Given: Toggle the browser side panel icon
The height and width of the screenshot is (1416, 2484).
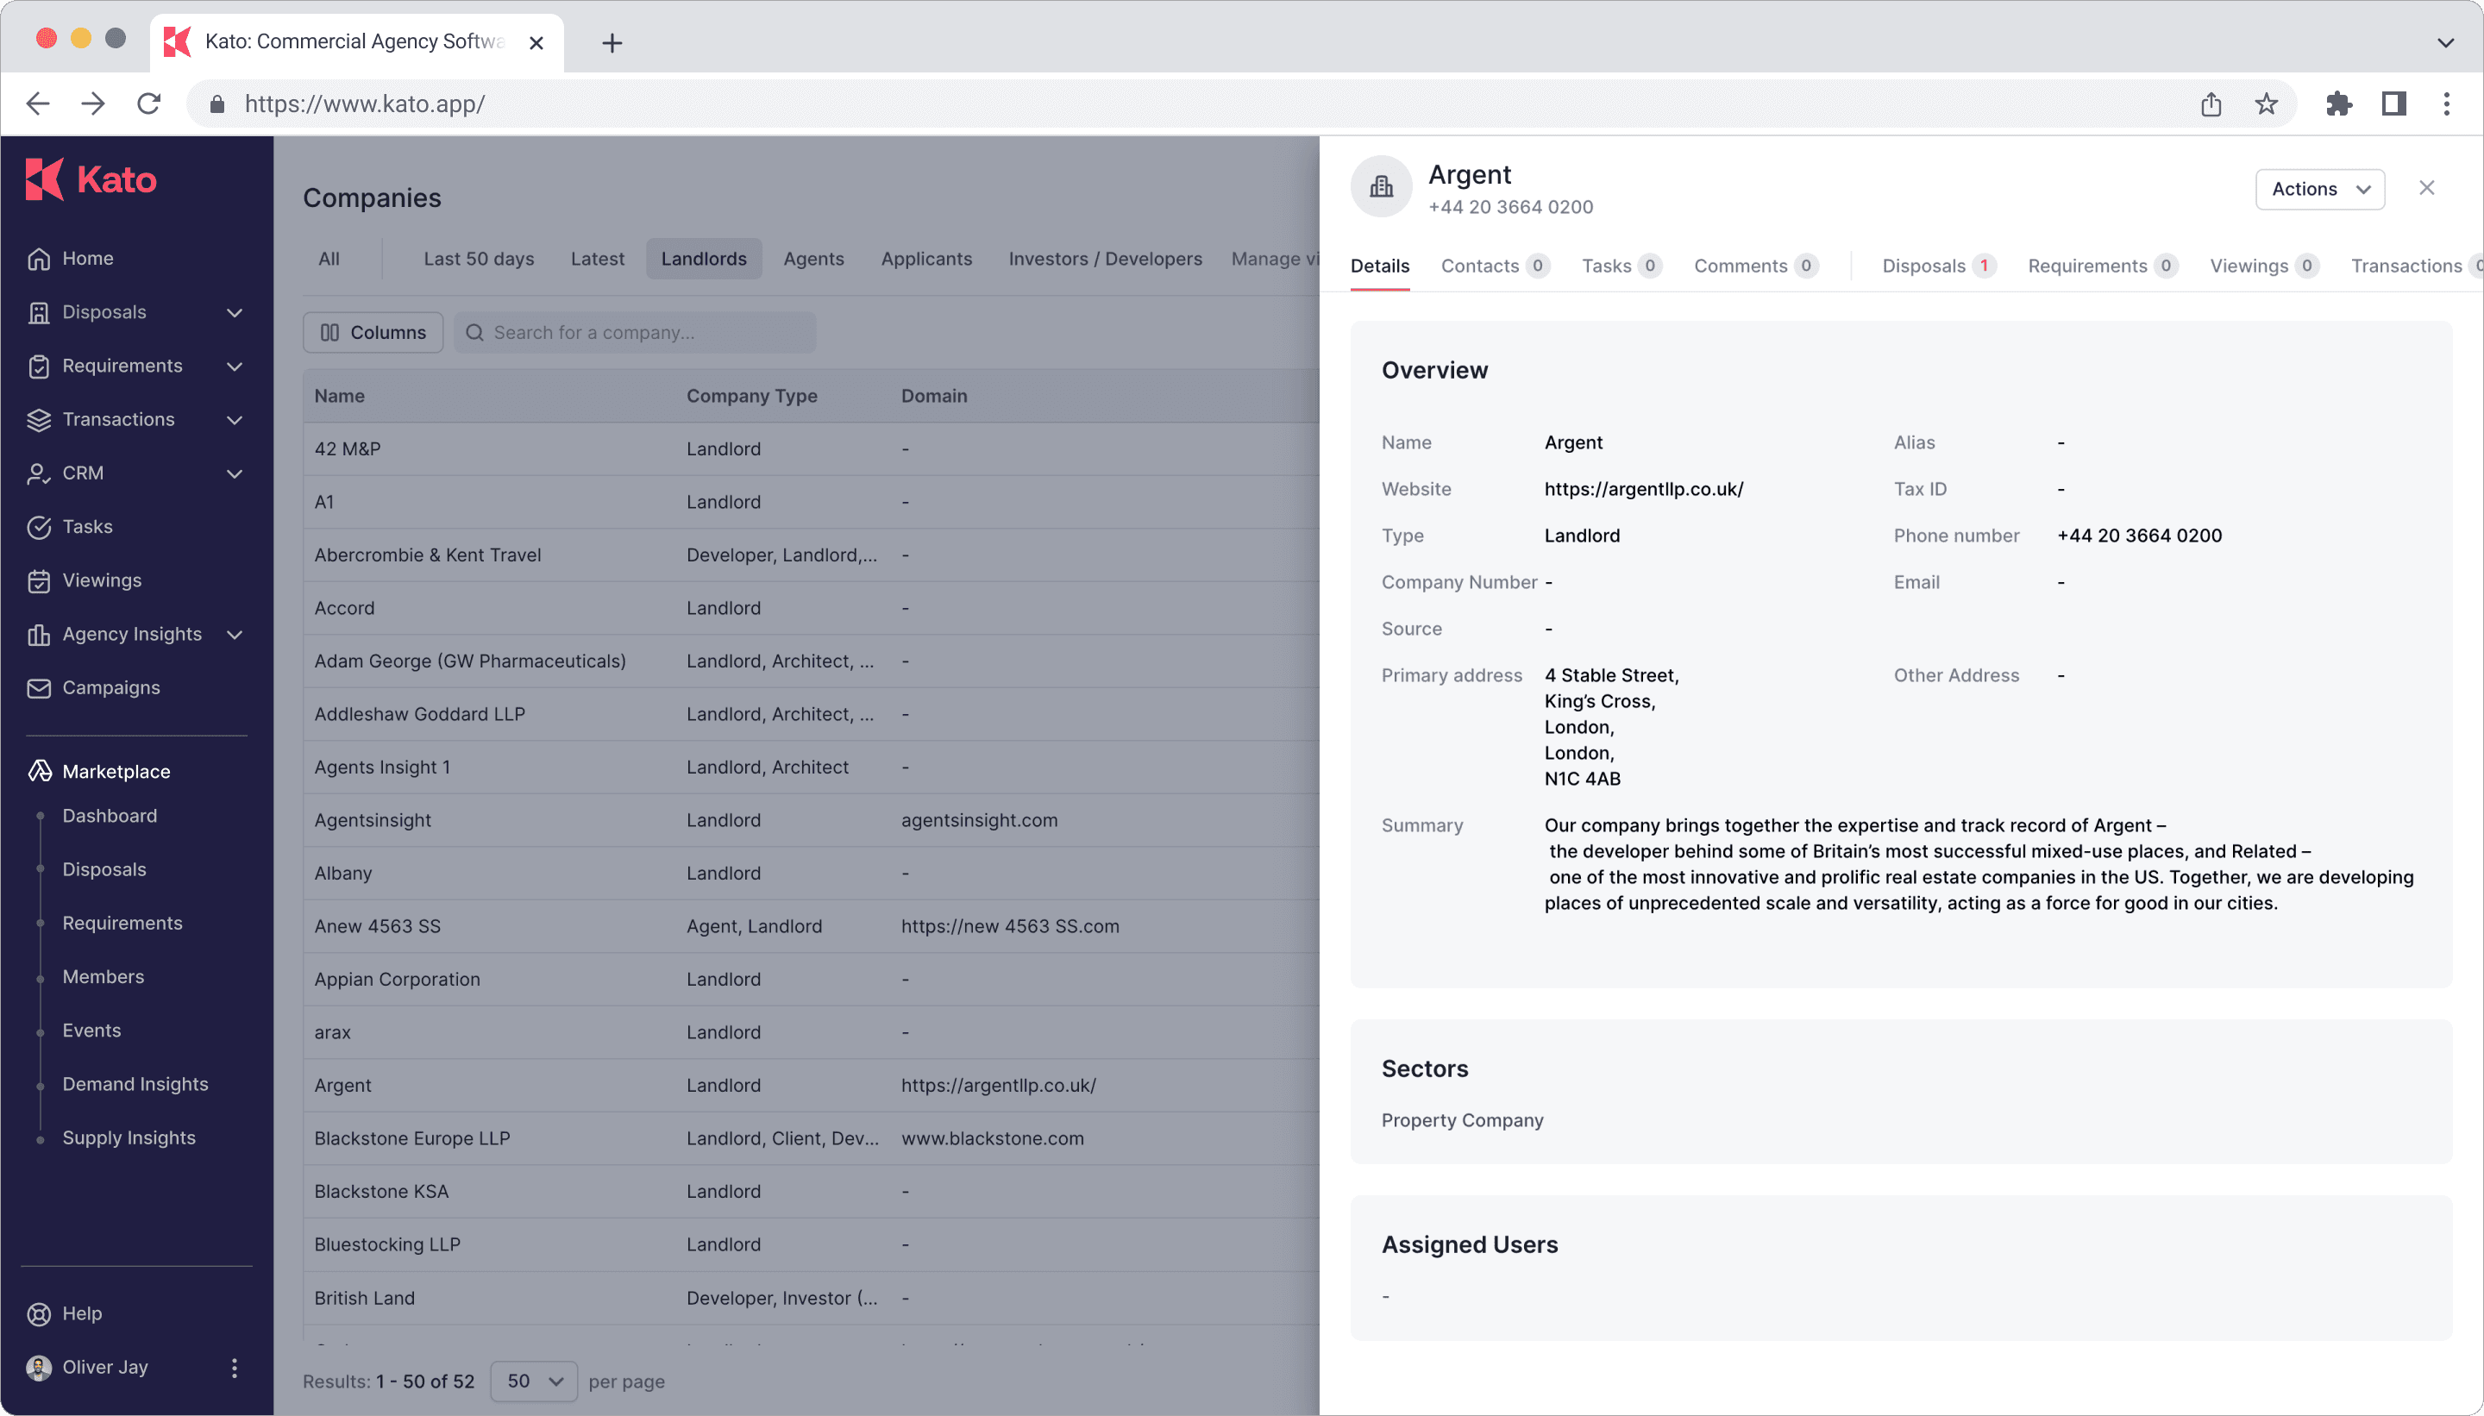Looking at the screenshot, I should (x=2393, y=104).
